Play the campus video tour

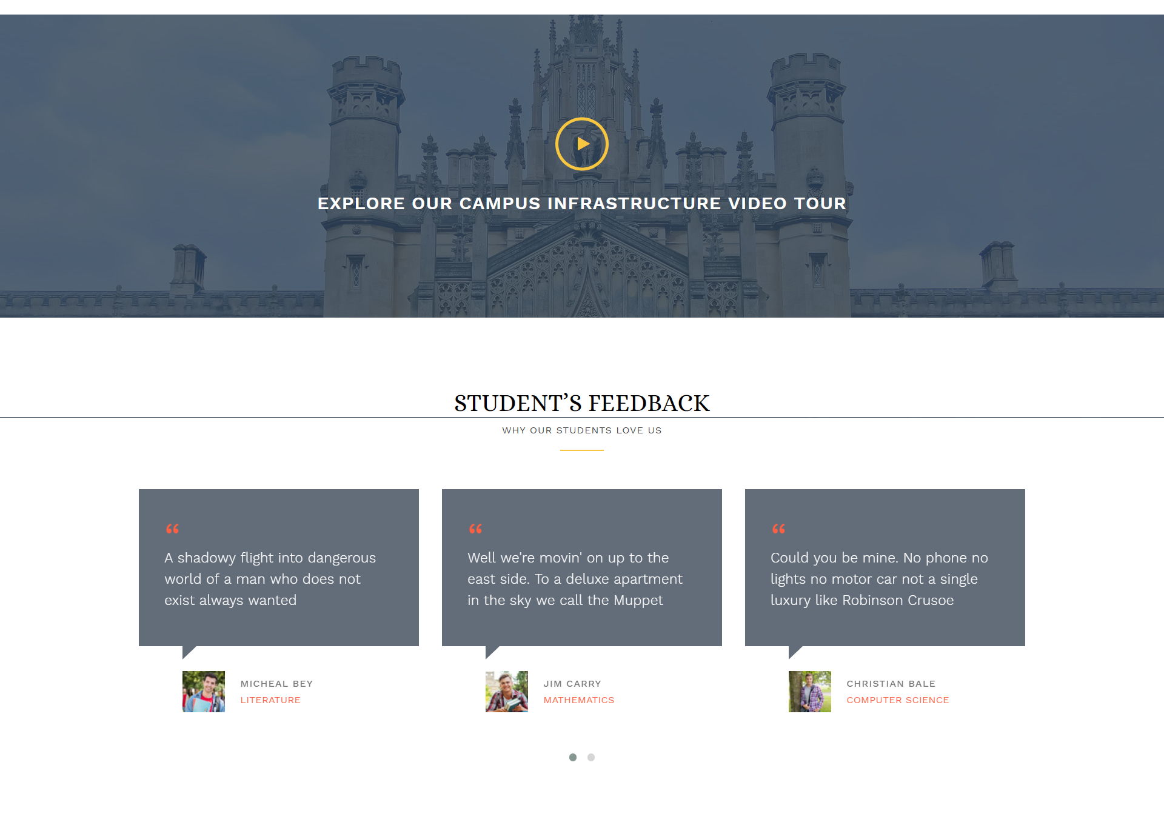(x=581, y=144)
